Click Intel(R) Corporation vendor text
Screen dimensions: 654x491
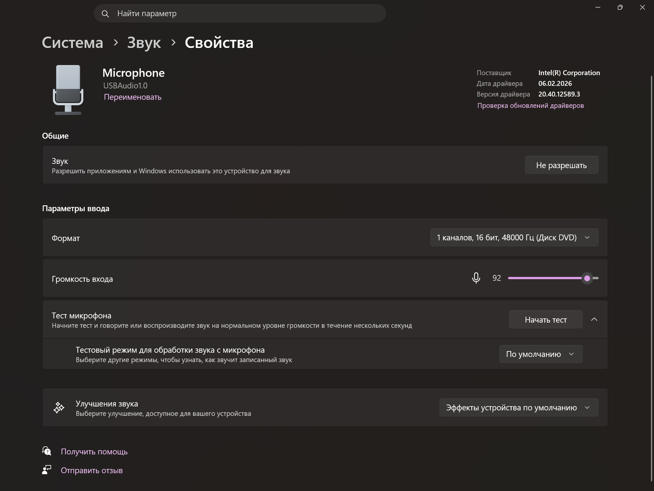point(569,73)
